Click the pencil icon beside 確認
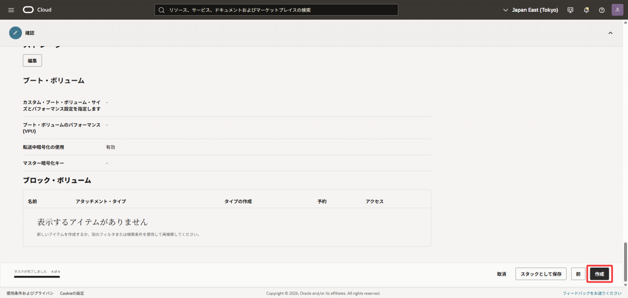The height and width of the screenshot is (298, 628). point(15,33)
